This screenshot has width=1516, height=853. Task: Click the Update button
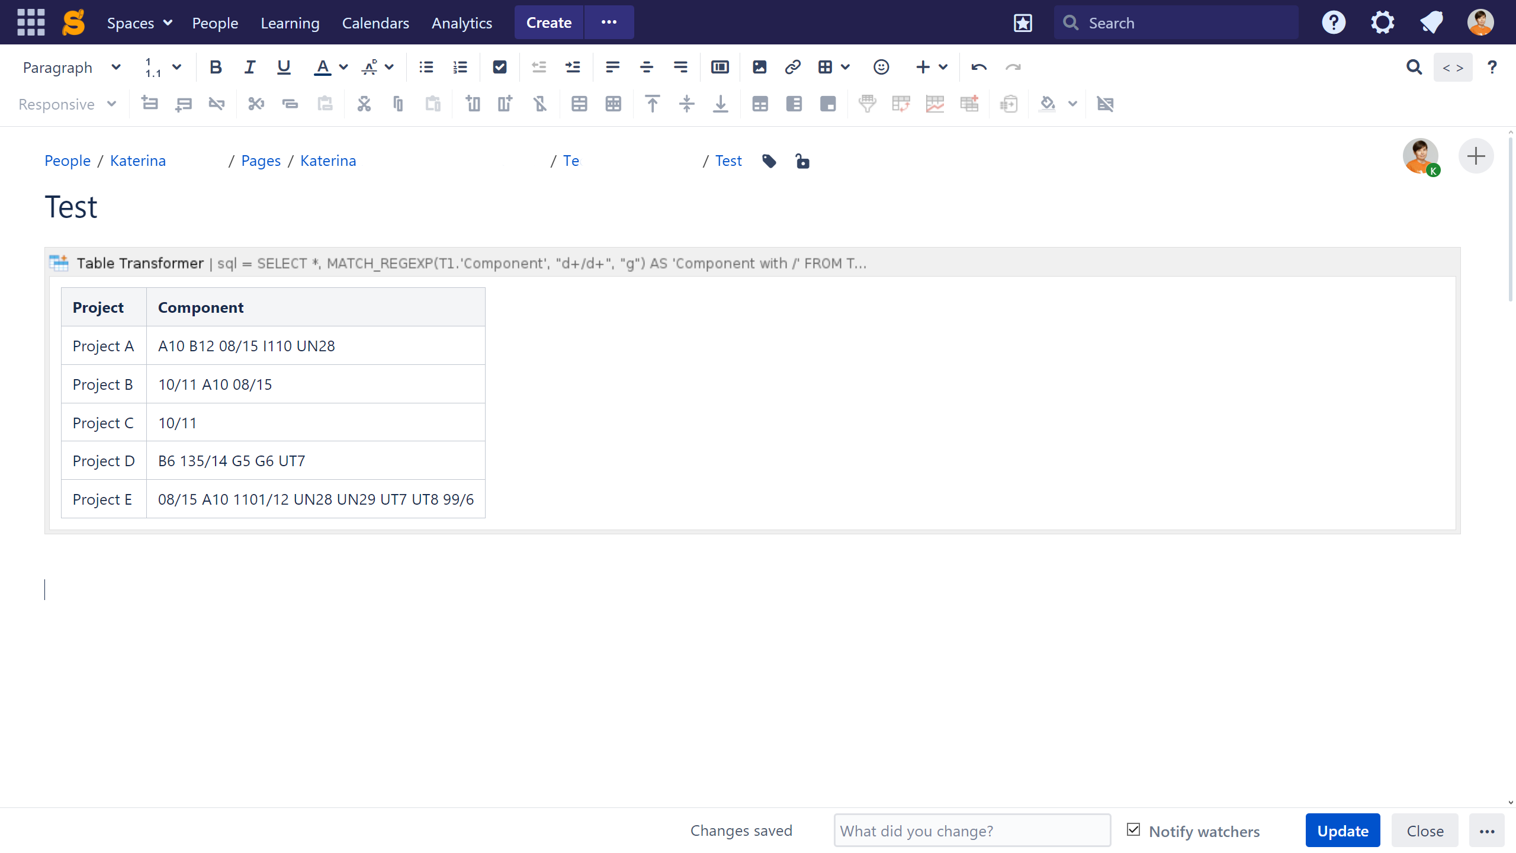click(x=1342, y=830)
